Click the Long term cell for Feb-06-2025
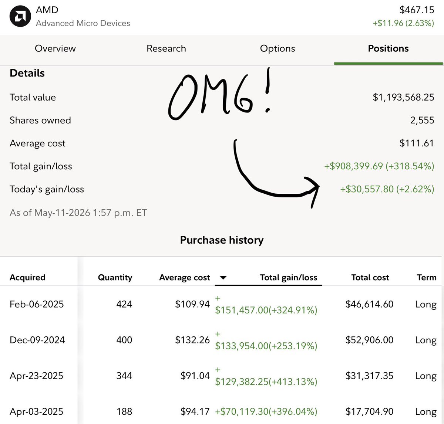Image resolution: width=444 pixels, height=424 pixels. pyautogui.click(x=426, y=305)
